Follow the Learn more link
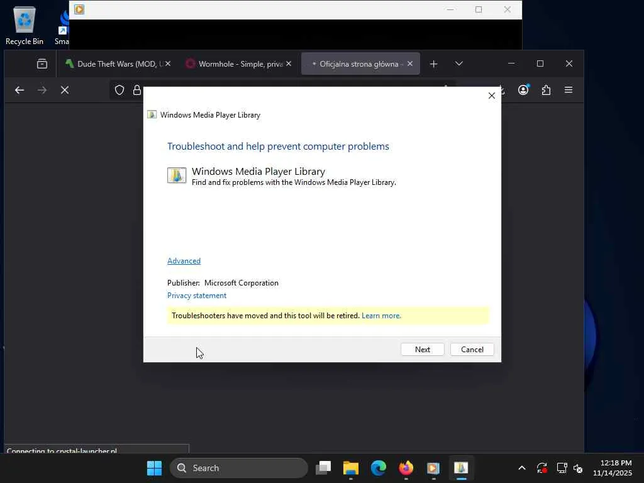This screenshot has height=483, width=644. (x=381, y=316)
